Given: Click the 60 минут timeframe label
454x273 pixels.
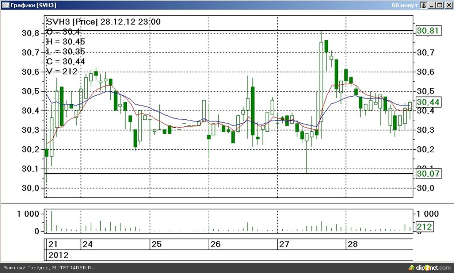Looking at the screenshot, I should (404, 5).
